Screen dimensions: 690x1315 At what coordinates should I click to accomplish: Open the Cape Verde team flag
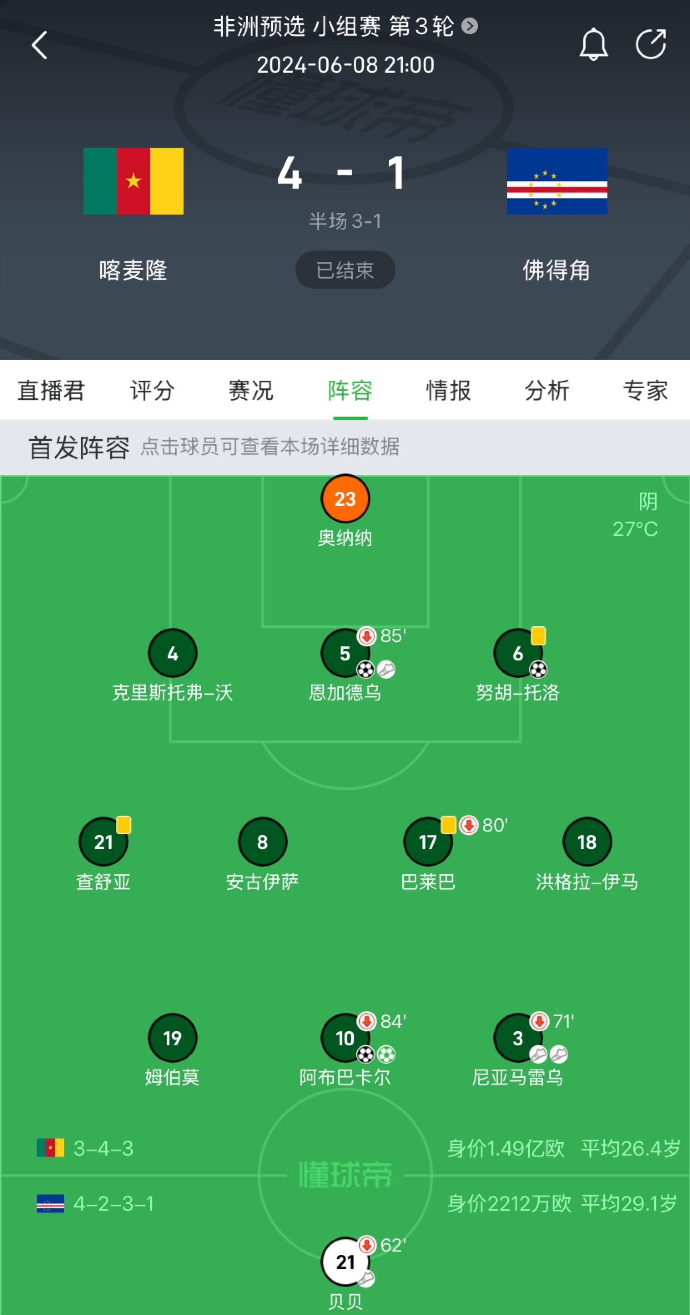coord(557,181)
